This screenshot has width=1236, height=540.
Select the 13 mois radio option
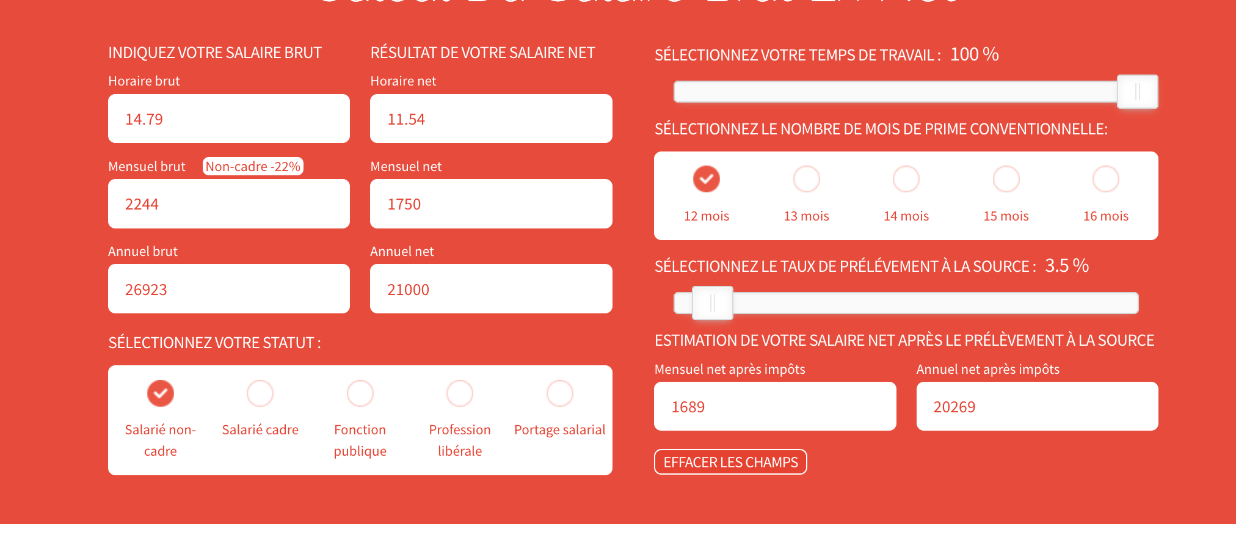click(806, 179)
